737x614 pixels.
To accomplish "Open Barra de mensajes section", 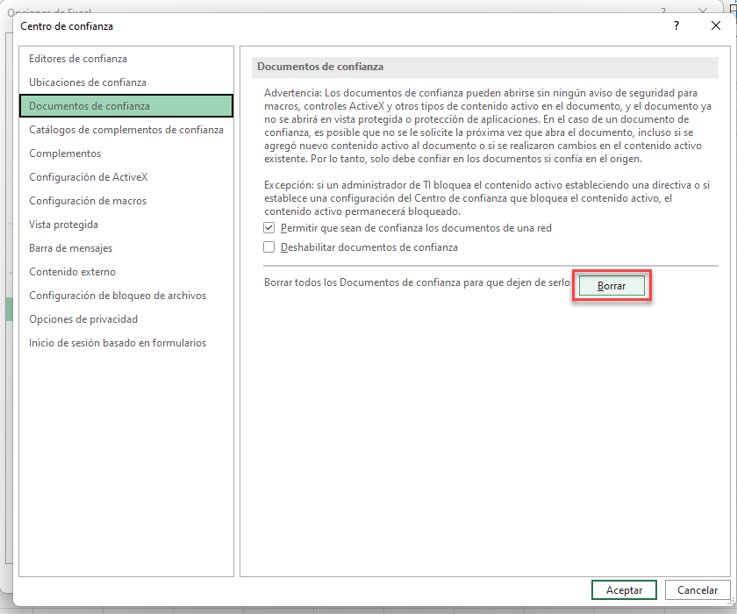I will [126, 248].
